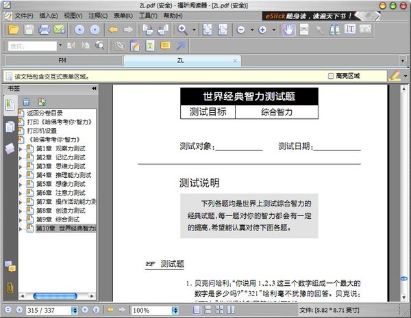Open a file with the folder icon
The width and height of the screenshot is (411, 318).
tap(14, 29)
